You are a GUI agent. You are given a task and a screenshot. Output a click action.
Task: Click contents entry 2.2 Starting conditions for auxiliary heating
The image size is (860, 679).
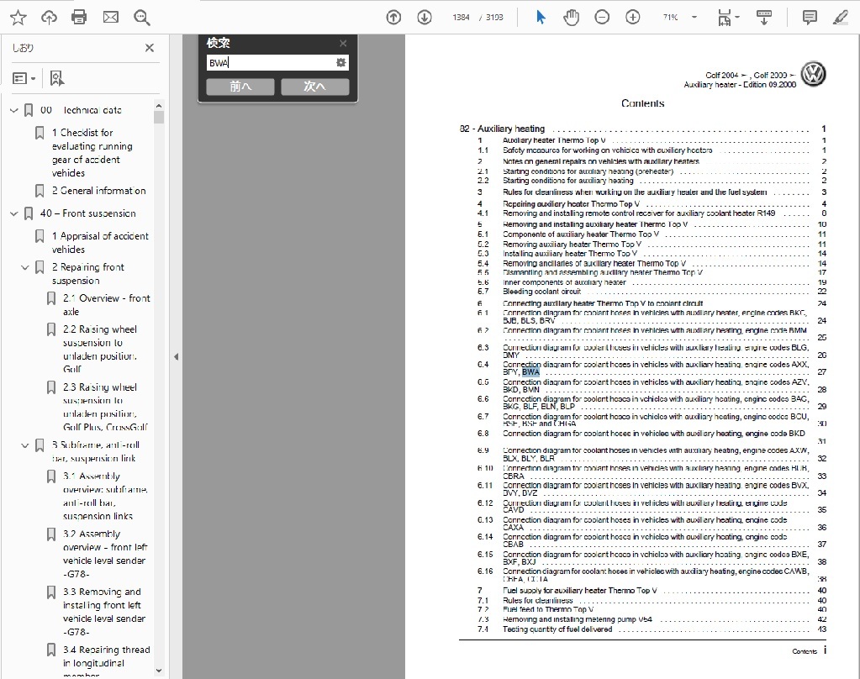click(567, 181)
